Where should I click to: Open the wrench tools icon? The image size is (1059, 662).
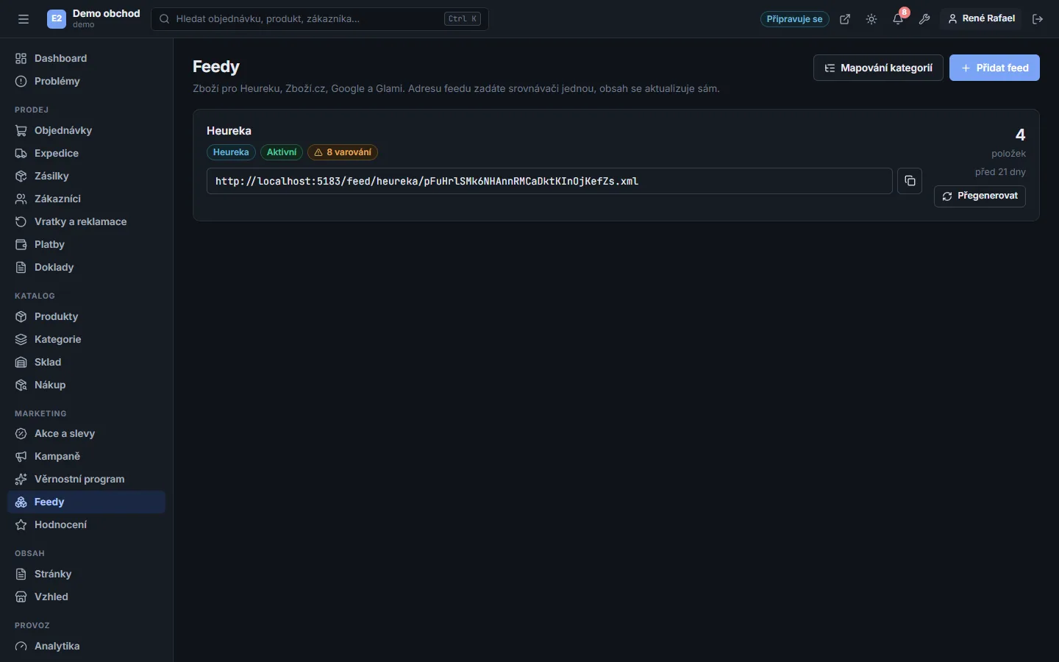click(924, 19)
